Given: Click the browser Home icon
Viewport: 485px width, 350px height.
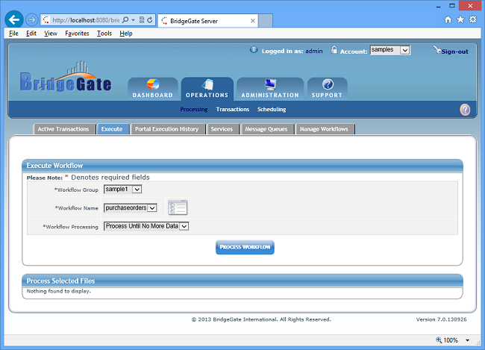Looking at the screenshot, I should tap(448, 20).
